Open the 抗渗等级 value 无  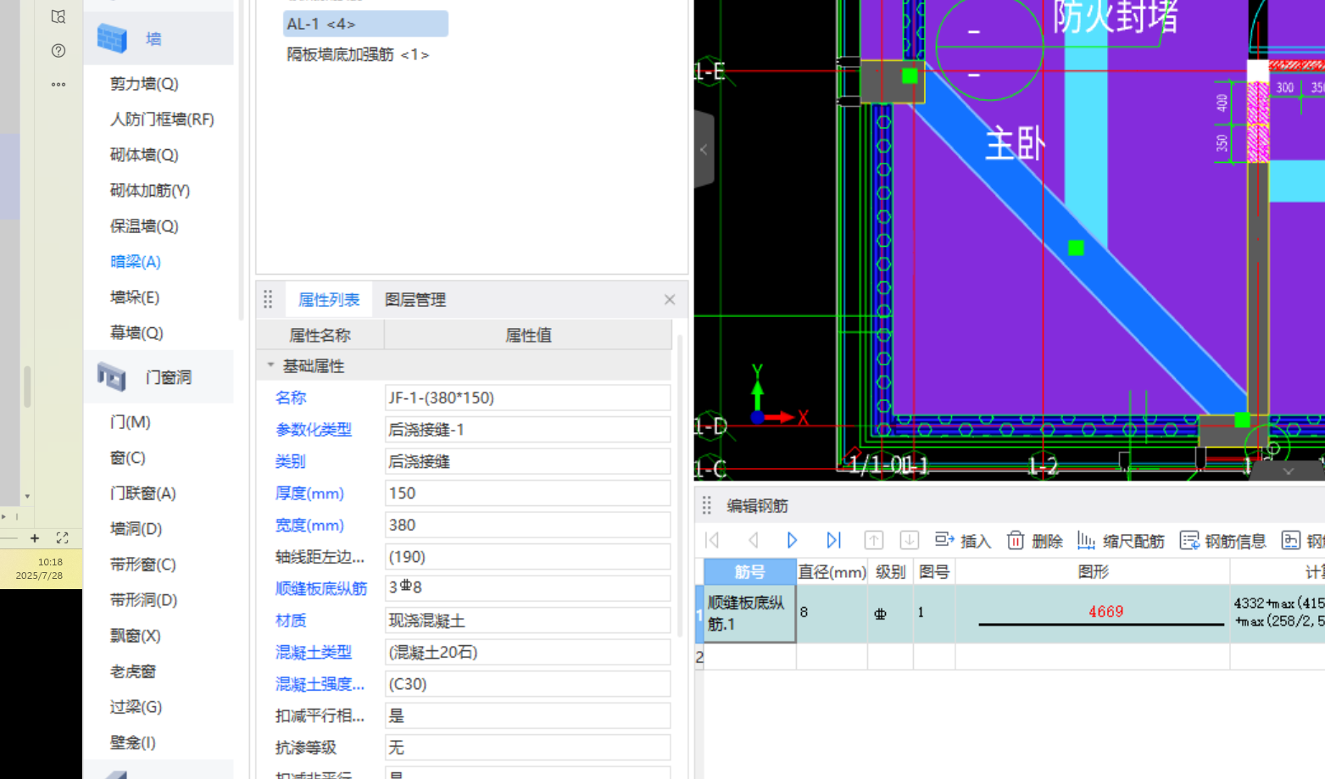(x=527, y=748)
